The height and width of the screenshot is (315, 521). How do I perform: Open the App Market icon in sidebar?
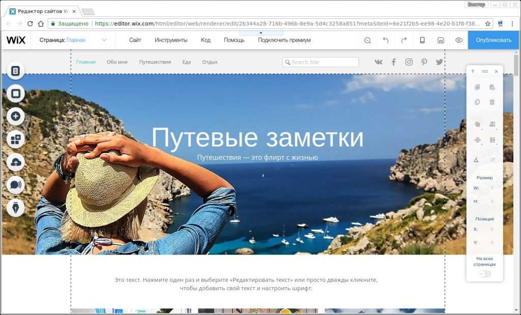15,139
